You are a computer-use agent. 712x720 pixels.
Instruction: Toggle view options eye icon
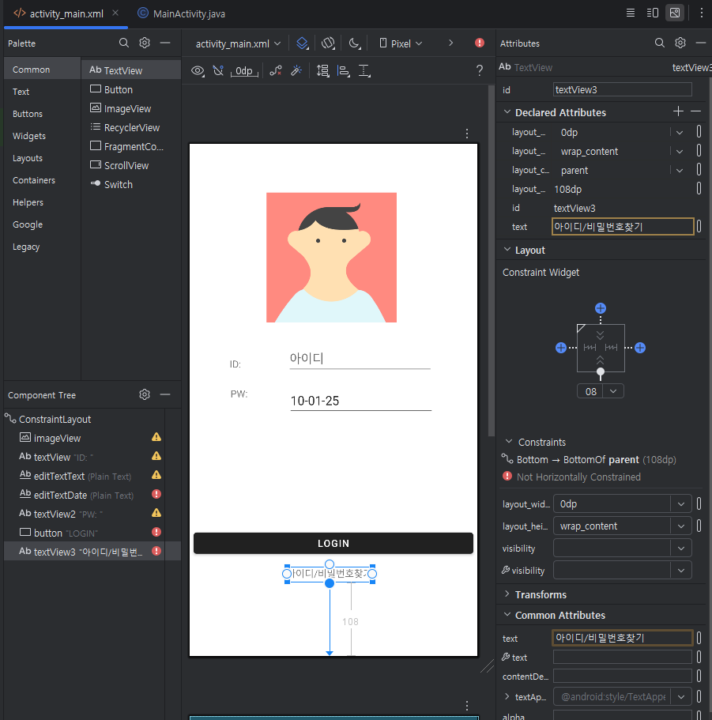click(x=198, y=70)
